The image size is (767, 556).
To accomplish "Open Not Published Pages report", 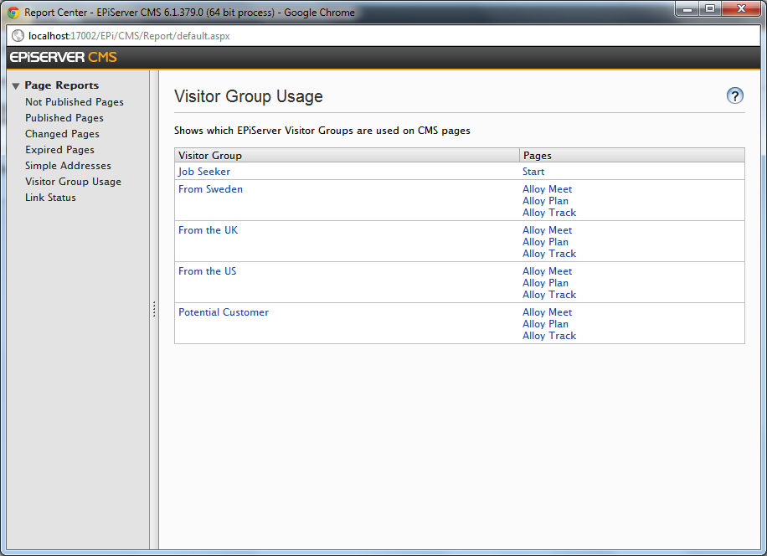I will [x=75, y=102].
